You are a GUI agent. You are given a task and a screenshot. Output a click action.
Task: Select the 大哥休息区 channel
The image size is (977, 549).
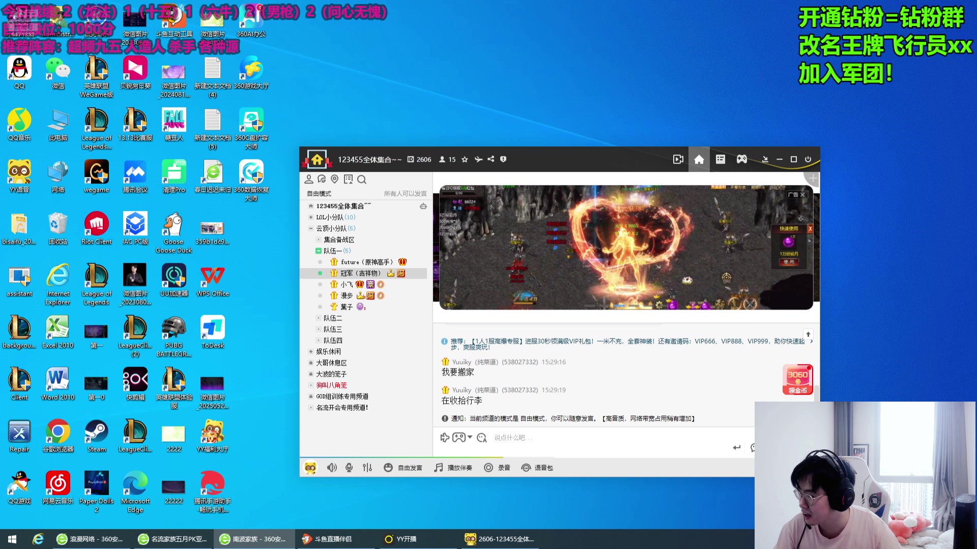(331, 363)
